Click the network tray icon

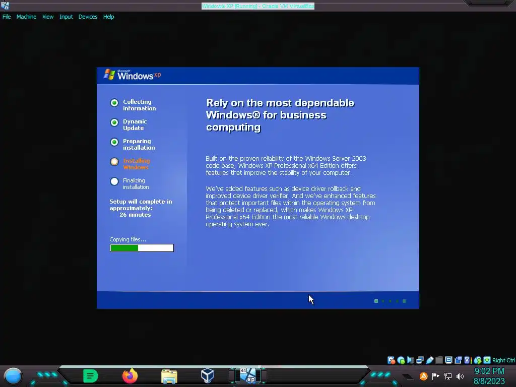click(448, 376)
